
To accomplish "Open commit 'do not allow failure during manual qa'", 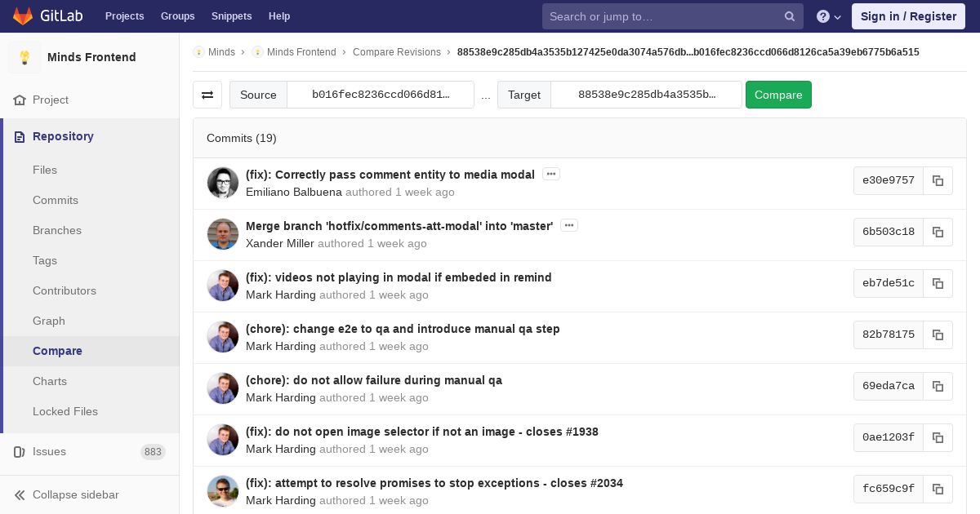I will pos(374,380).
